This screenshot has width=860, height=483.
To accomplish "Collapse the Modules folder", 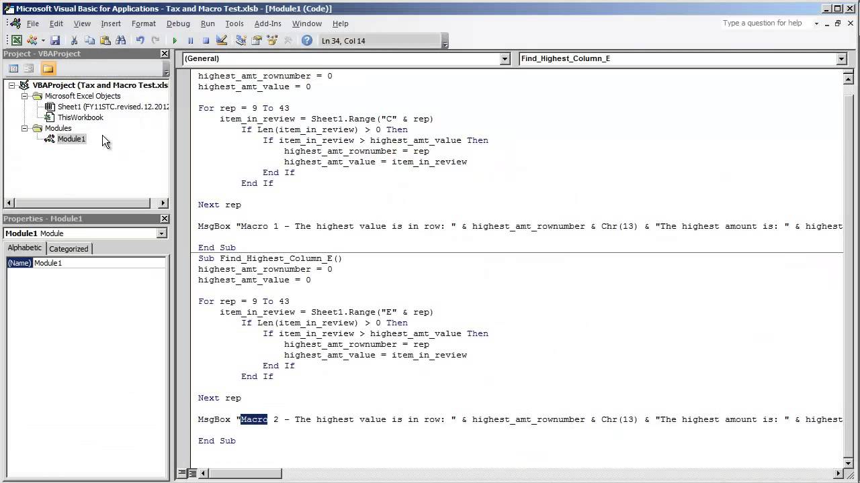I will [x=25, y=128].
